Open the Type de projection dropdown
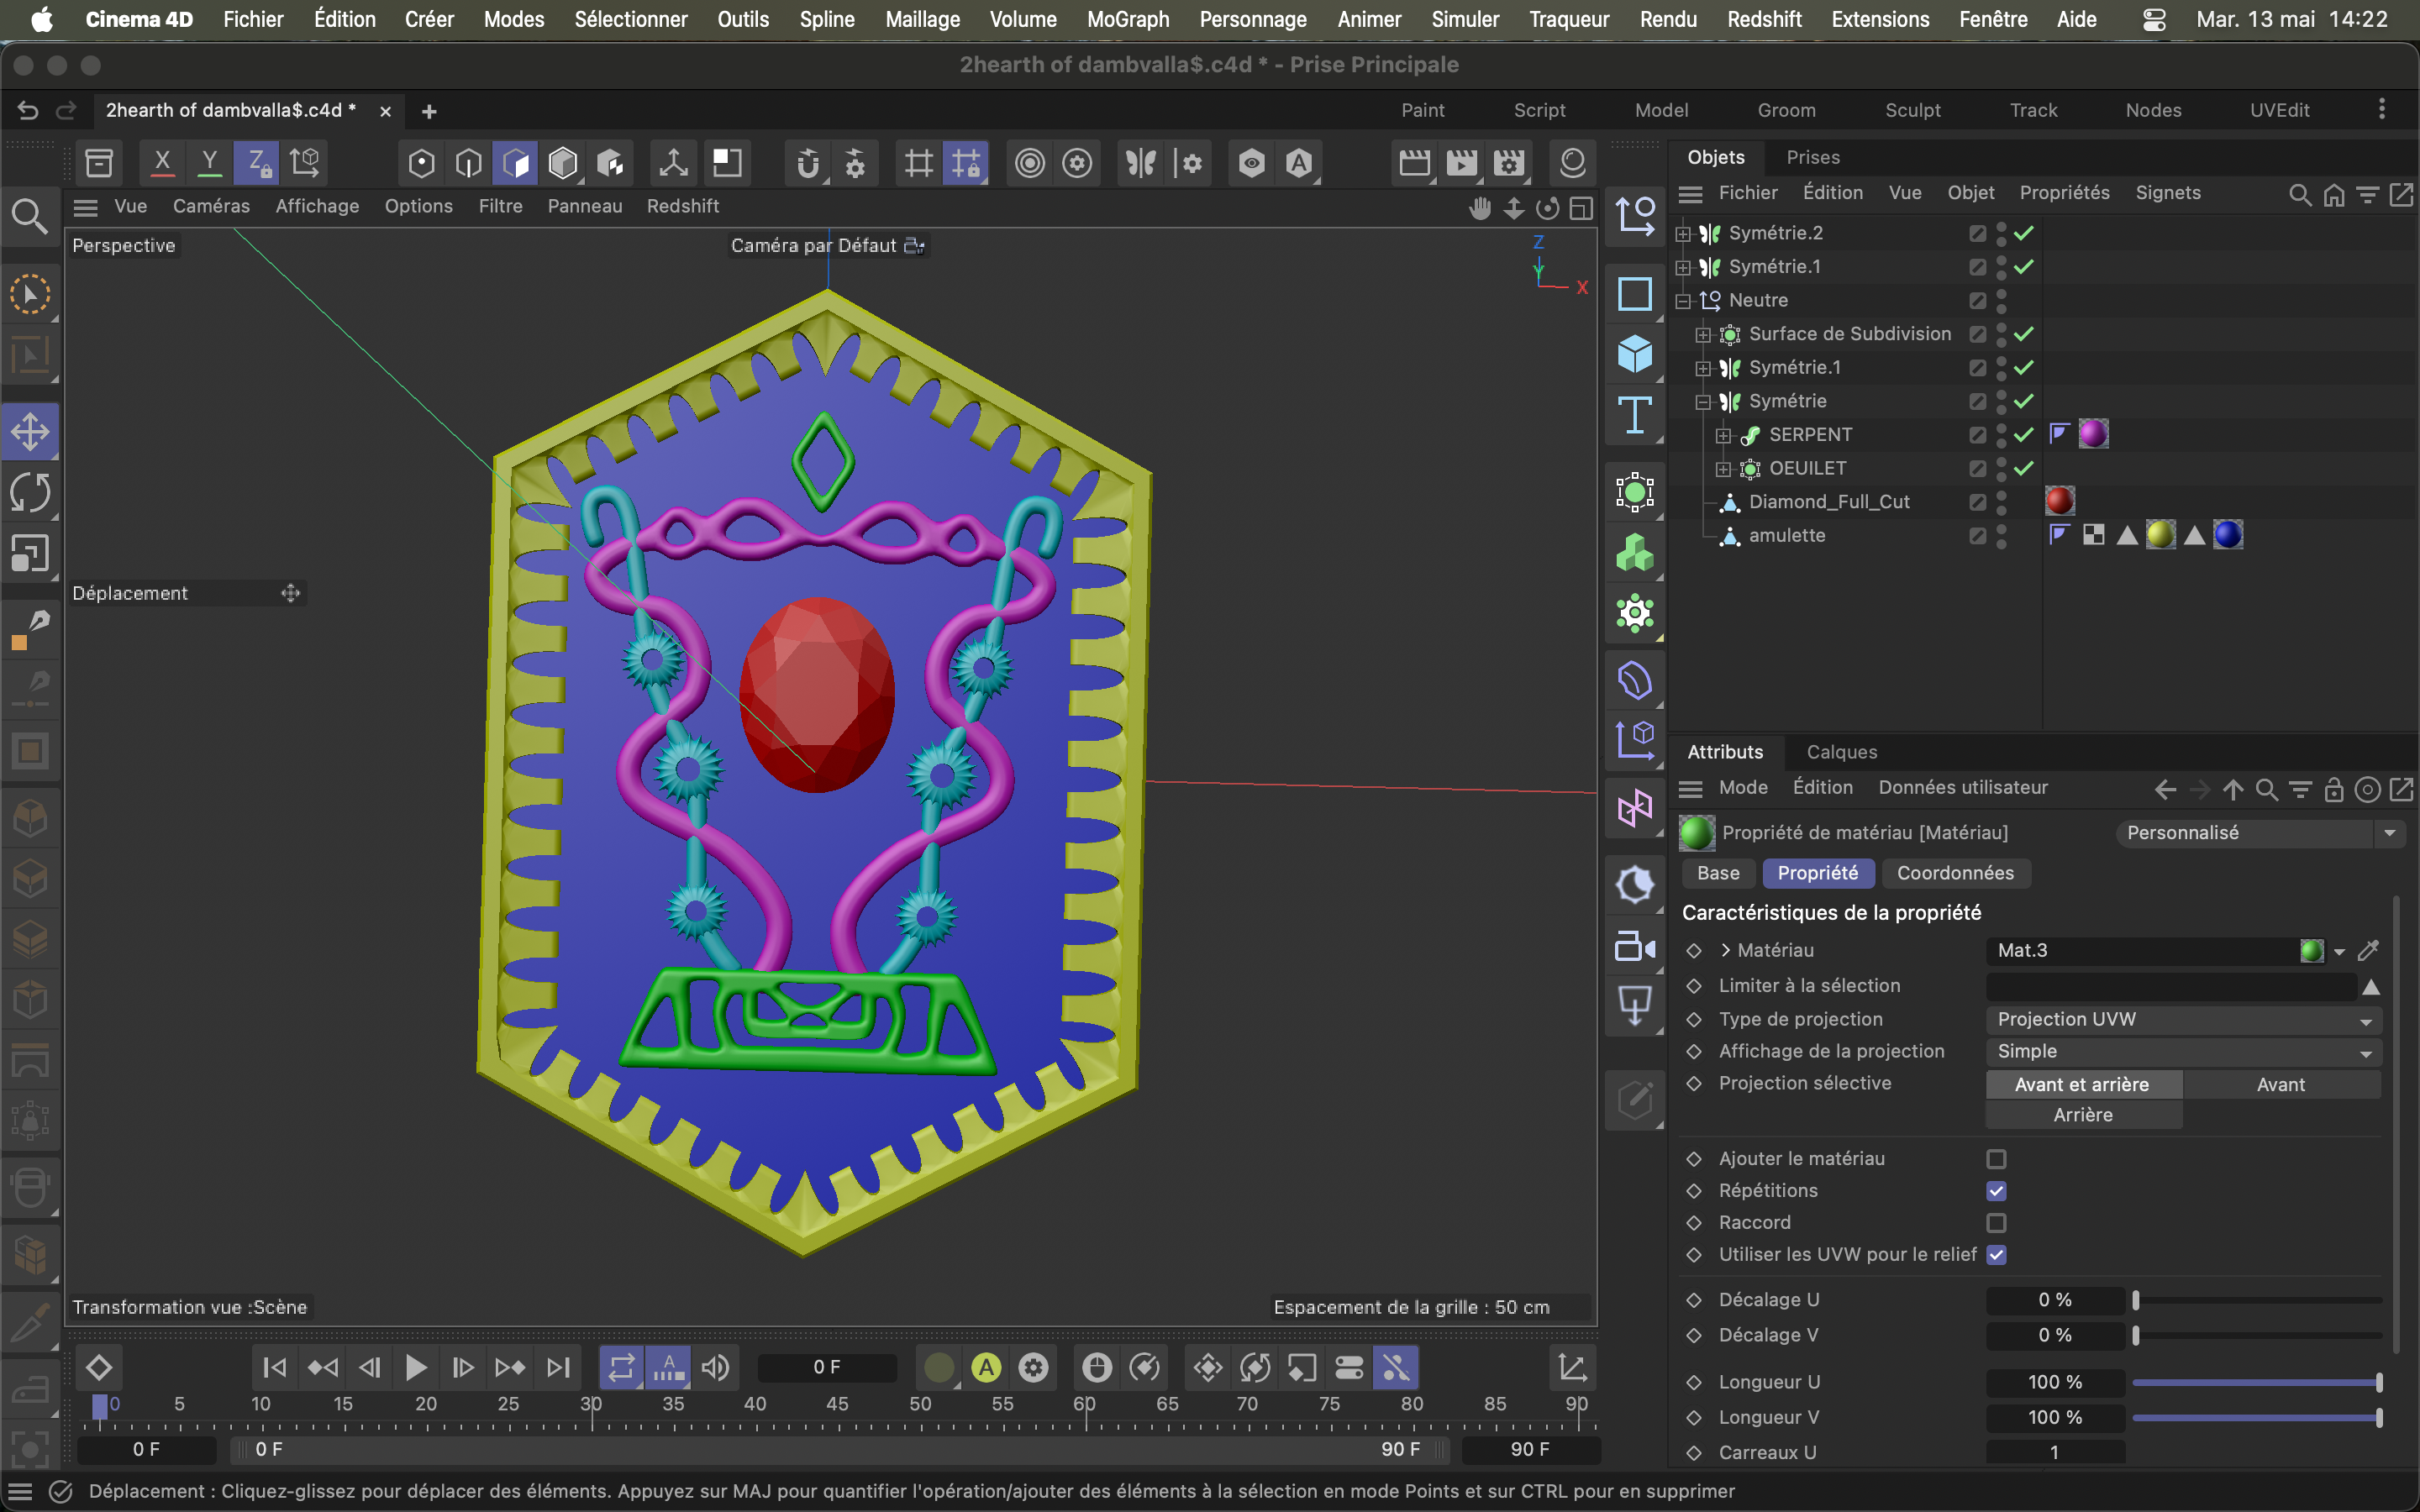The width and height of the screenshot is (2420, 1512). [x=2183, y=1019]
